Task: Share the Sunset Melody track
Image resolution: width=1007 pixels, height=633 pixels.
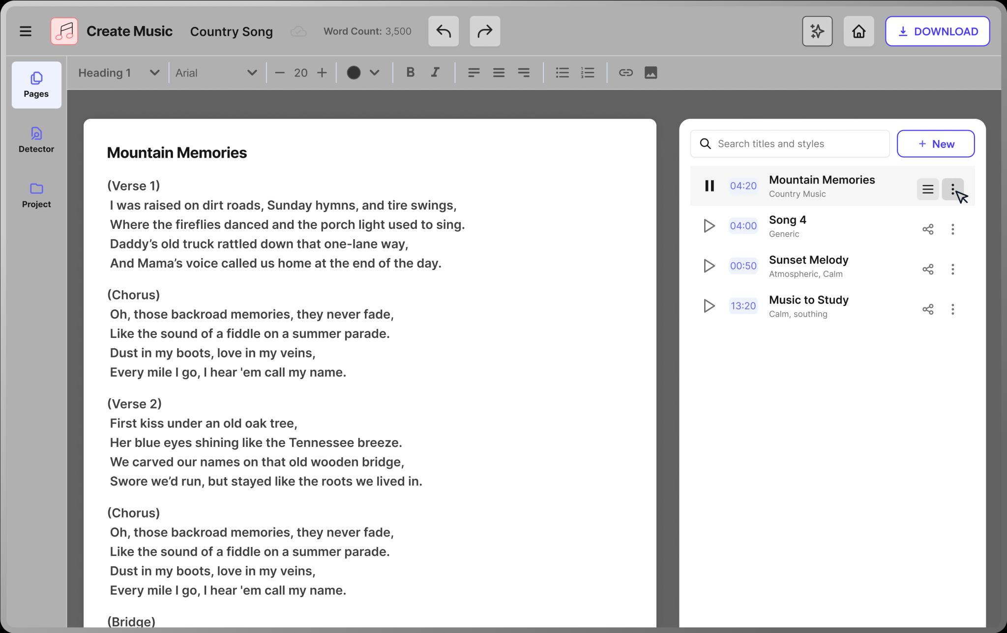Action: pos(927,269)
